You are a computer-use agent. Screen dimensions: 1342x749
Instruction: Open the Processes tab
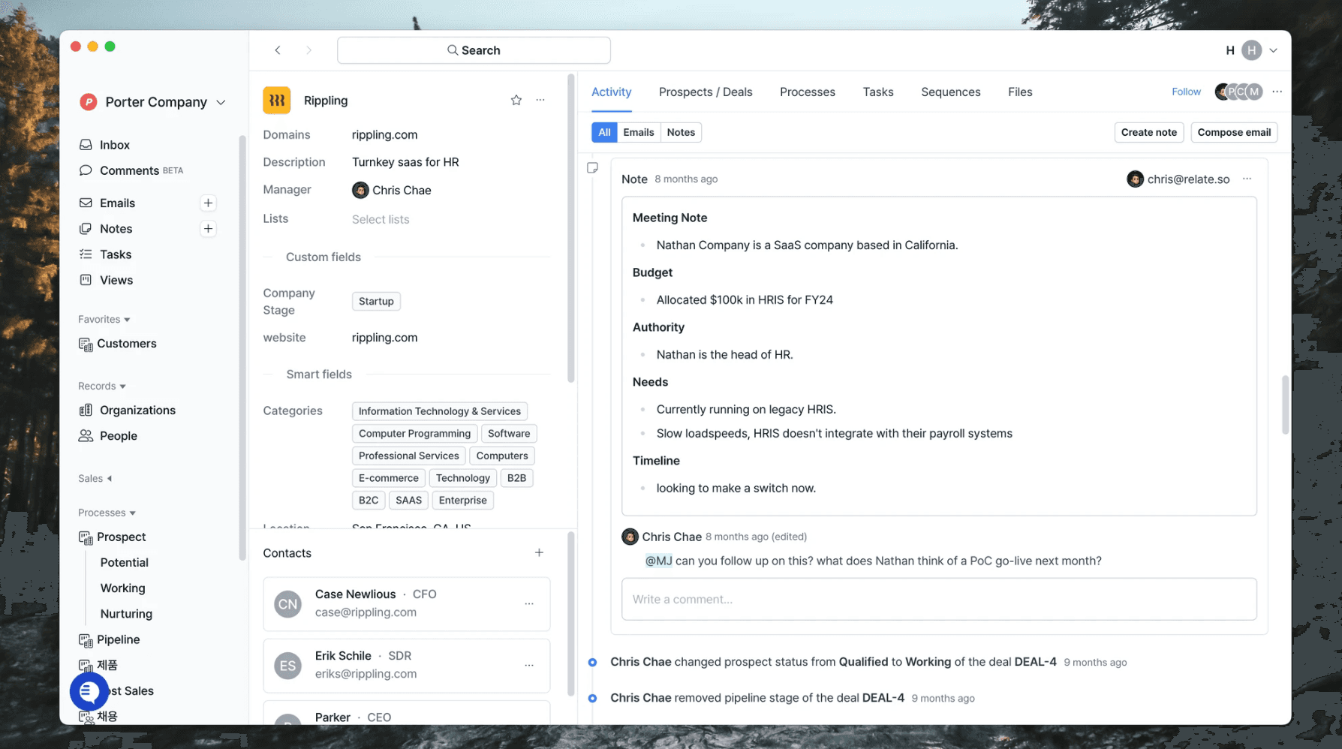coord(807,92)
